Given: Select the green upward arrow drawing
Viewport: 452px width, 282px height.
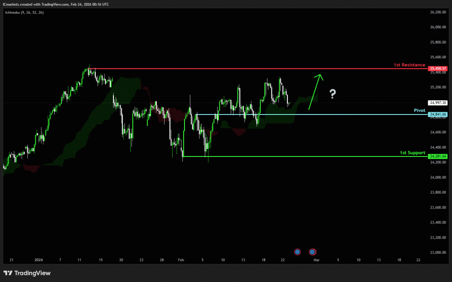Looking at the screenshot, I should pyautogui.click(x=315, y=91).
